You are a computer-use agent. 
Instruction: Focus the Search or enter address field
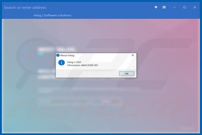point(25,8)
